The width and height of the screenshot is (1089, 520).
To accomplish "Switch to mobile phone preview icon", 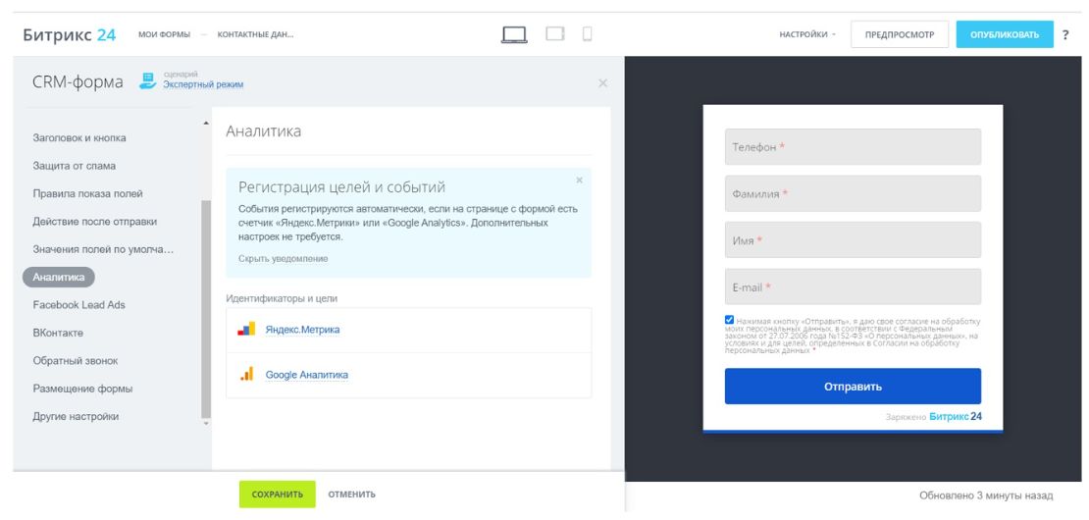I will 587,33.
